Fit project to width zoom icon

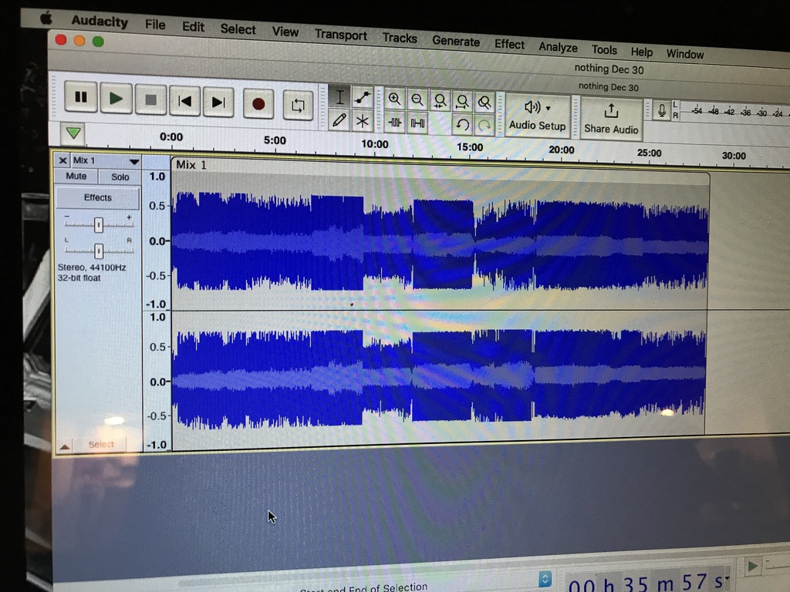tap(462, 103)
